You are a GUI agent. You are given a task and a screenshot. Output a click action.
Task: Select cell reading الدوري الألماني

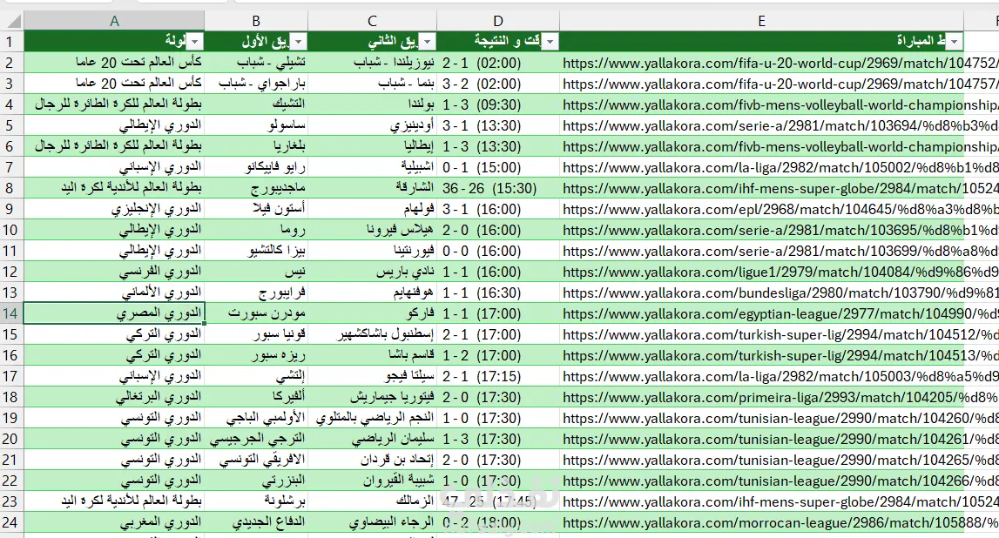click(114, 293)
